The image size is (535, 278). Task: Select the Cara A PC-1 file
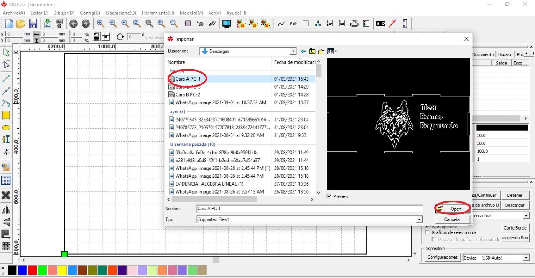click(x=188, y=79)
